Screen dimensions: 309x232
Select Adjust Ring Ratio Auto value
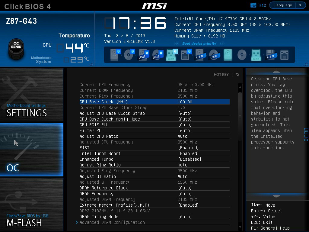pos(183,165)
